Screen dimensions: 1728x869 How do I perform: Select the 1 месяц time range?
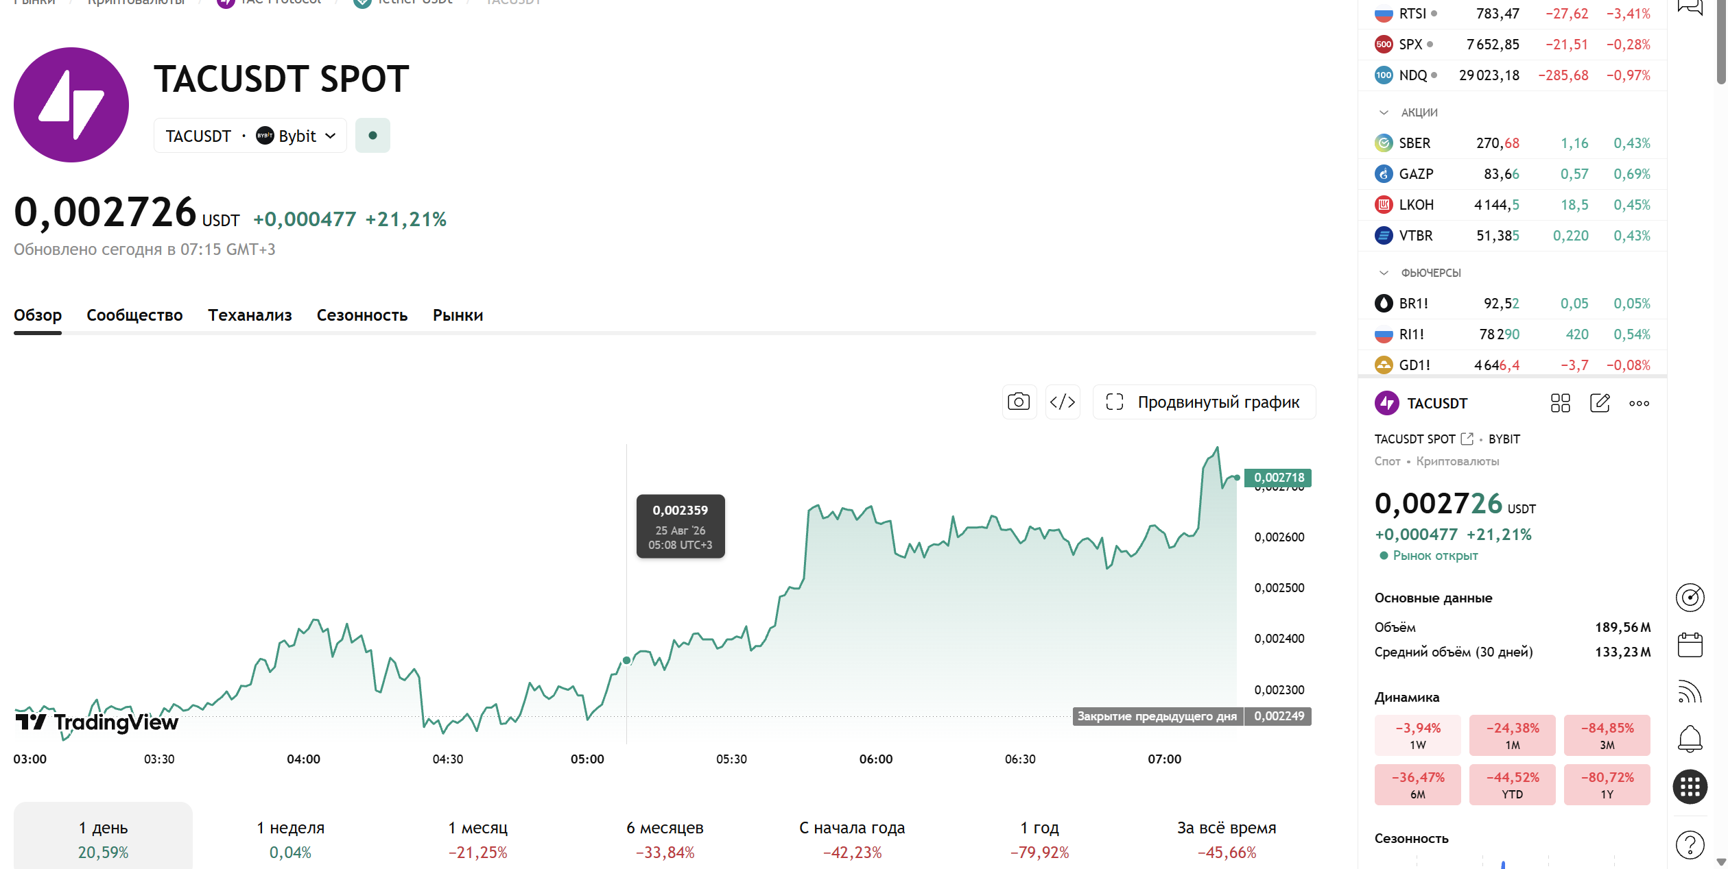[x=477, y=840]
